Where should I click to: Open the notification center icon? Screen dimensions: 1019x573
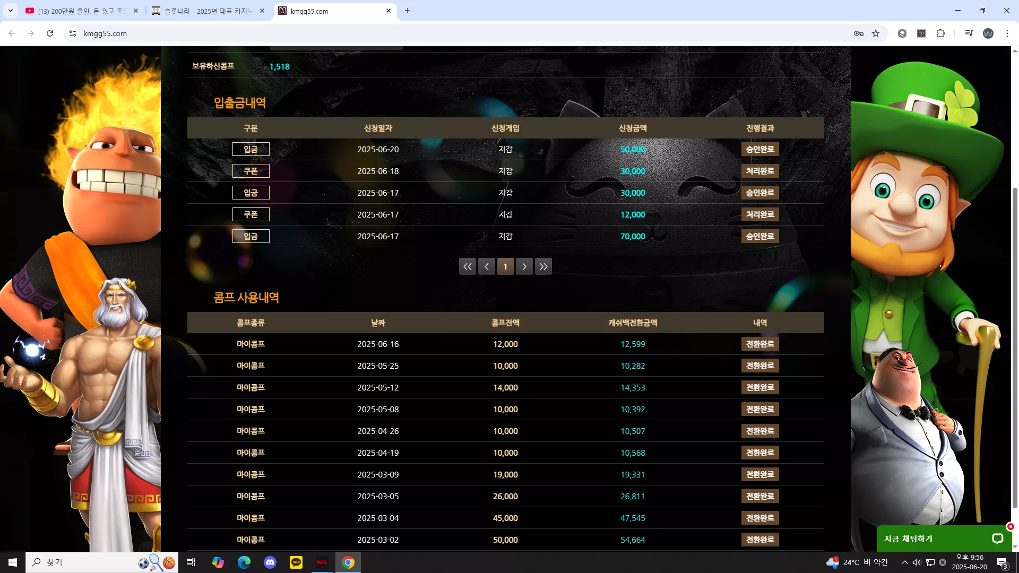coord(1002,563)
